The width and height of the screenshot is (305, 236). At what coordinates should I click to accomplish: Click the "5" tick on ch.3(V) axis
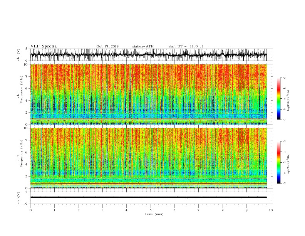tap(27, 192)
